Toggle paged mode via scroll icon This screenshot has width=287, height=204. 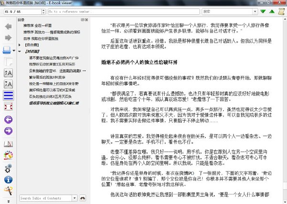coord(282,11)
